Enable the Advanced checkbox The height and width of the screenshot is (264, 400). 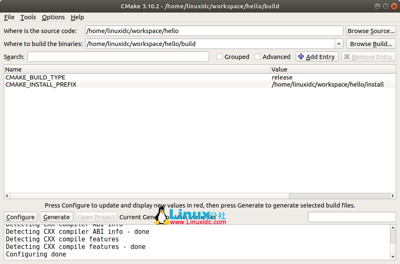(x=258, y=56)
